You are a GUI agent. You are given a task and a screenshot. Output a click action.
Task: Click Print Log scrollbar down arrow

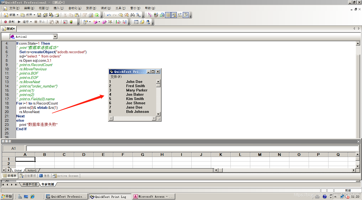click(158, 114)
